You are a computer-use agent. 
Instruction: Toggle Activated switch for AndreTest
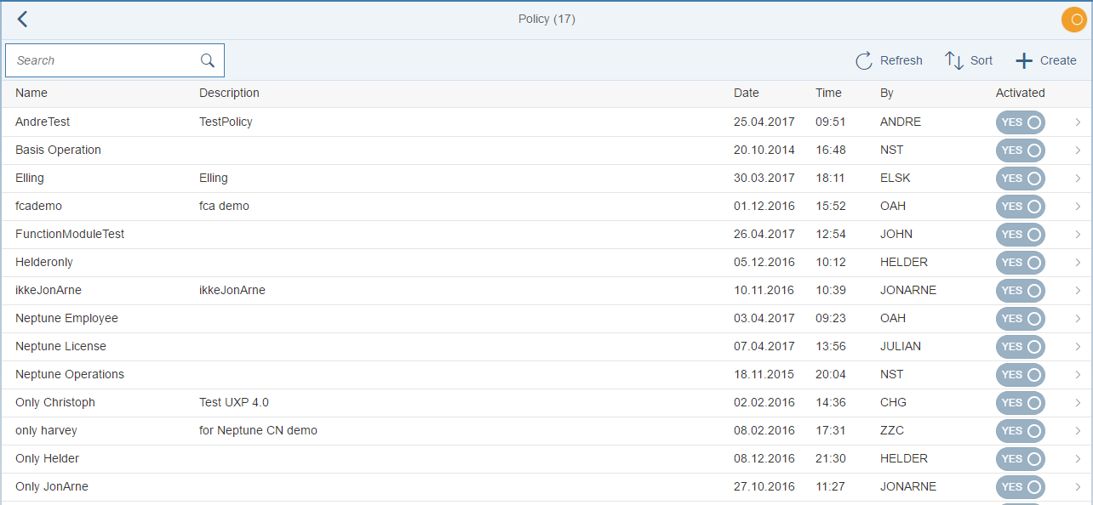click(x=1020, y=122)
